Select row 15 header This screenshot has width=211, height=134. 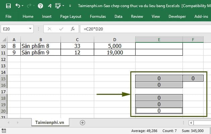3,79
